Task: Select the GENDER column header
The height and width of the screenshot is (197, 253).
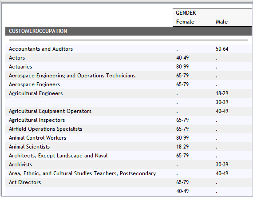Action: (x=186, y=13)
